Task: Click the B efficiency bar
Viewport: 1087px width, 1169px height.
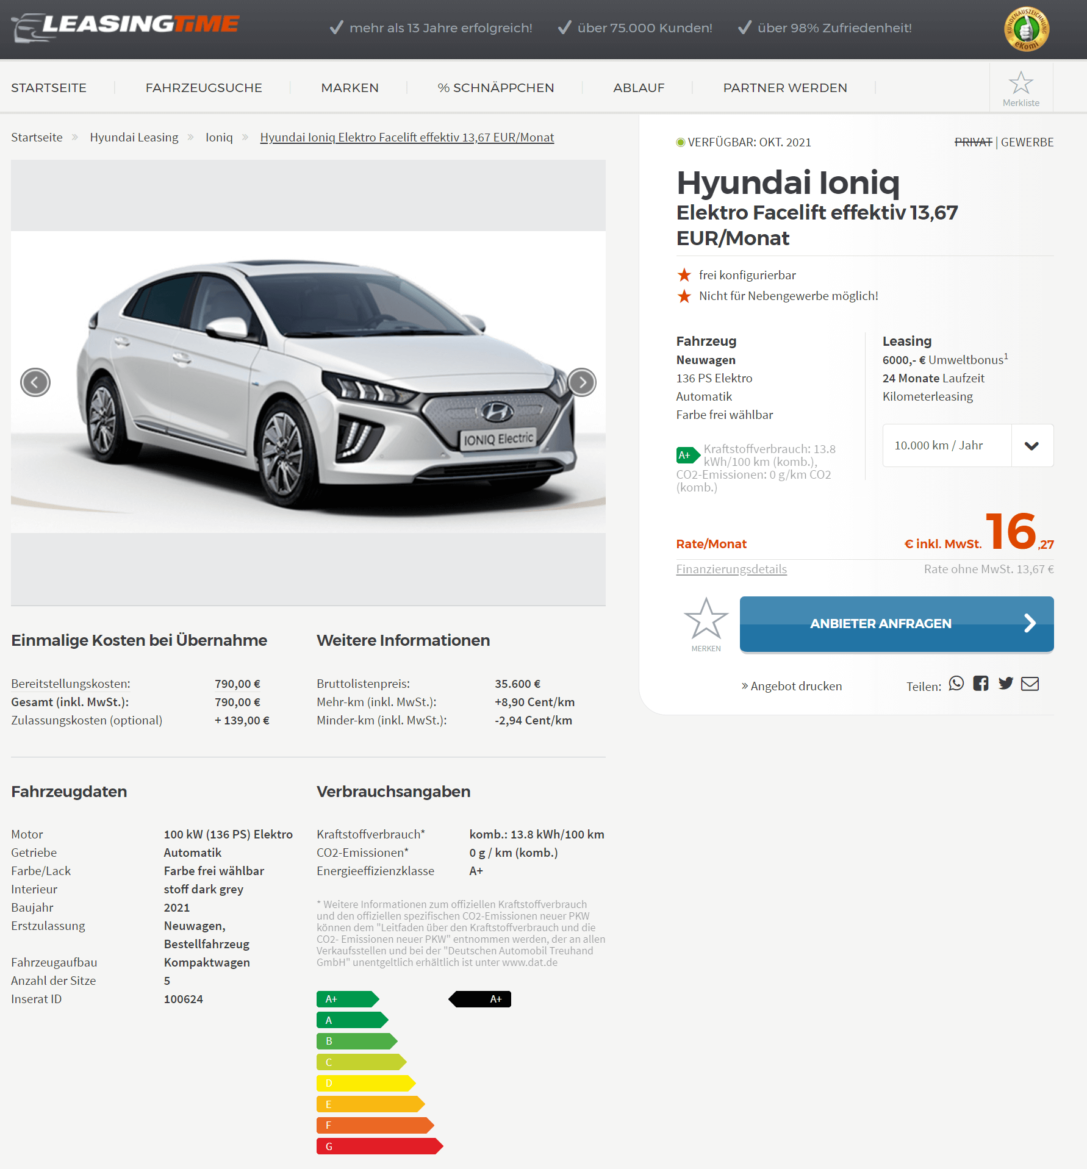Action: coord(357,1041)
